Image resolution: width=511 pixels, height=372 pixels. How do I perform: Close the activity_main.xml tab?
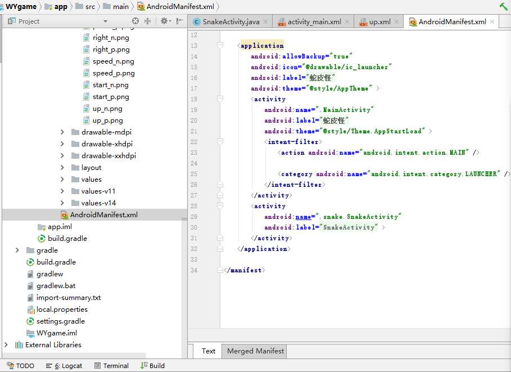[x=347, y=22]
